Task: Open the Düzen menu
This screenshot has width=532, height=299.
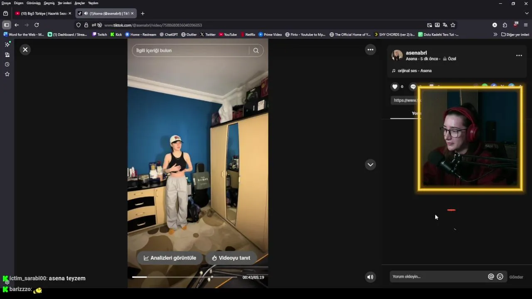Action: (19, 3)
